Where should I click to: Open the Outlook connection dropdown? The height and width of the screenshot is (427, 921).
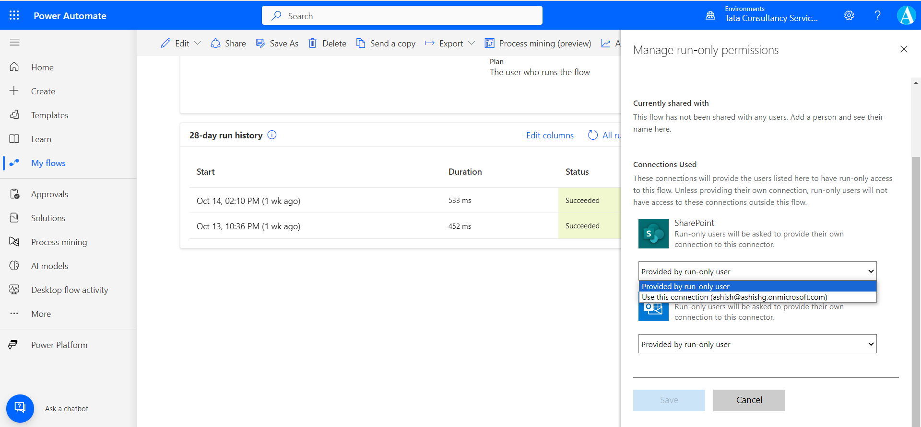point(757,344)
